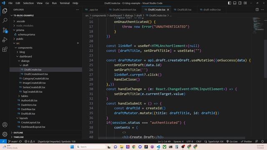Open the Search view in activity bar
Screen dimensions: 267x150
tap(5, 20)
